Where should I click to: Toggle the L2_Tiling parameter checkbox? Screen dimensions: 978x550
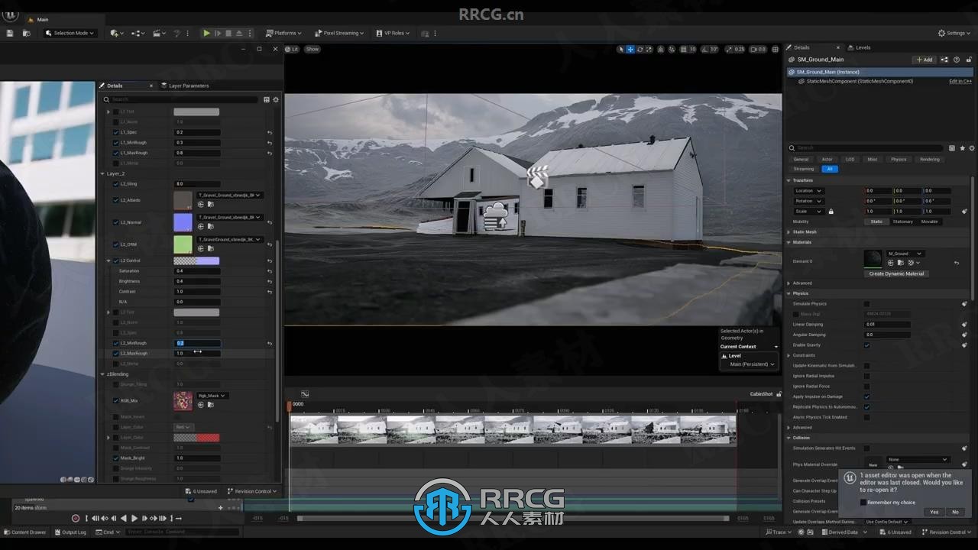click(116, 184)
